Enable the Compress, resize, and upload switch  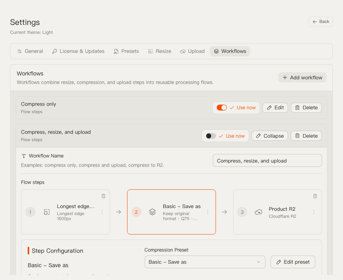[210, 136]
